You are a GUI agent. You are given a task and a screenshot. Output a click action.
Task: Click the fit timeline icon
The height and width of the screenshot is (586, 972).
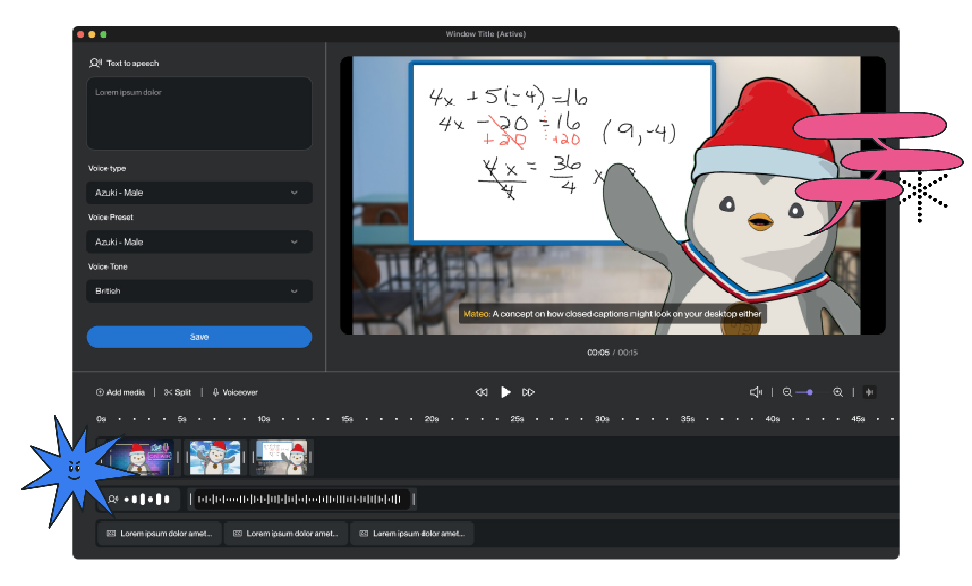(x=869, y=392)
